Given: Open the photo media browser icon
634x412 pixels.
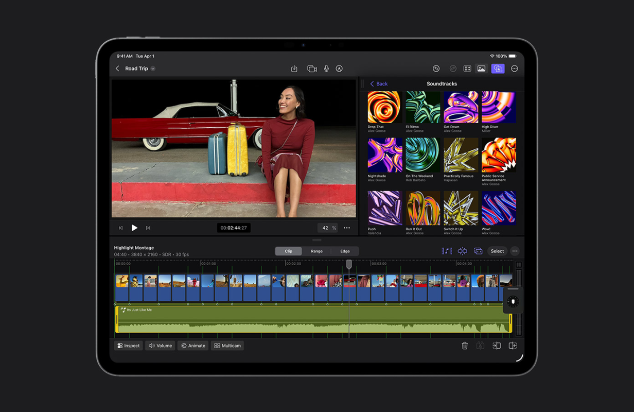Looking at the screenshot, I should point(481,68).
